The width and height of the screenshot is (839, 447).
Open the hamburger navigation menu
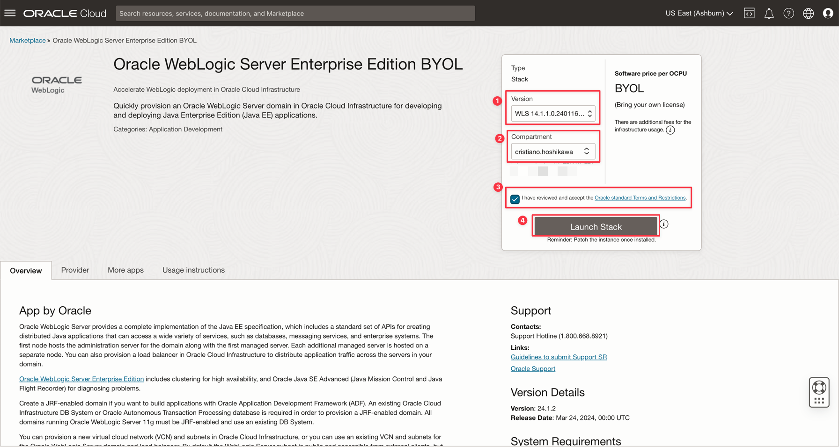point(10,13)
